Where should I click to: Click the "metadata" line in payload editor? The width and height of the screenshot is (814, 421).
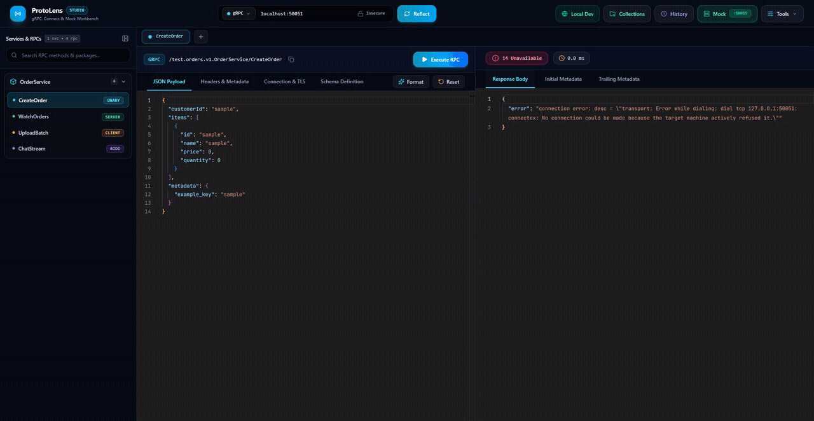coord(188,186)
